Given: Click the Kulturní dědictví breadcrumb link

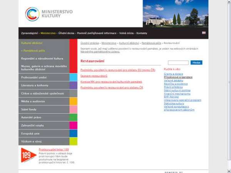Looking at the screenshot, I should tap(129, 43).
